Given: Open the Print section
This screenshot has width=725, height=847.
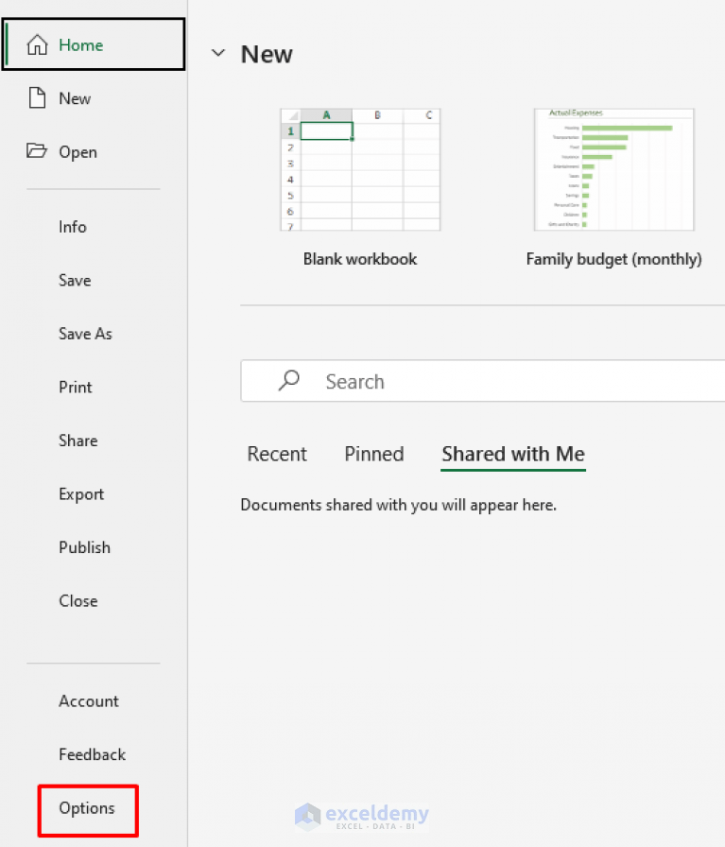Looking at the screenshot, I should 75,387.
